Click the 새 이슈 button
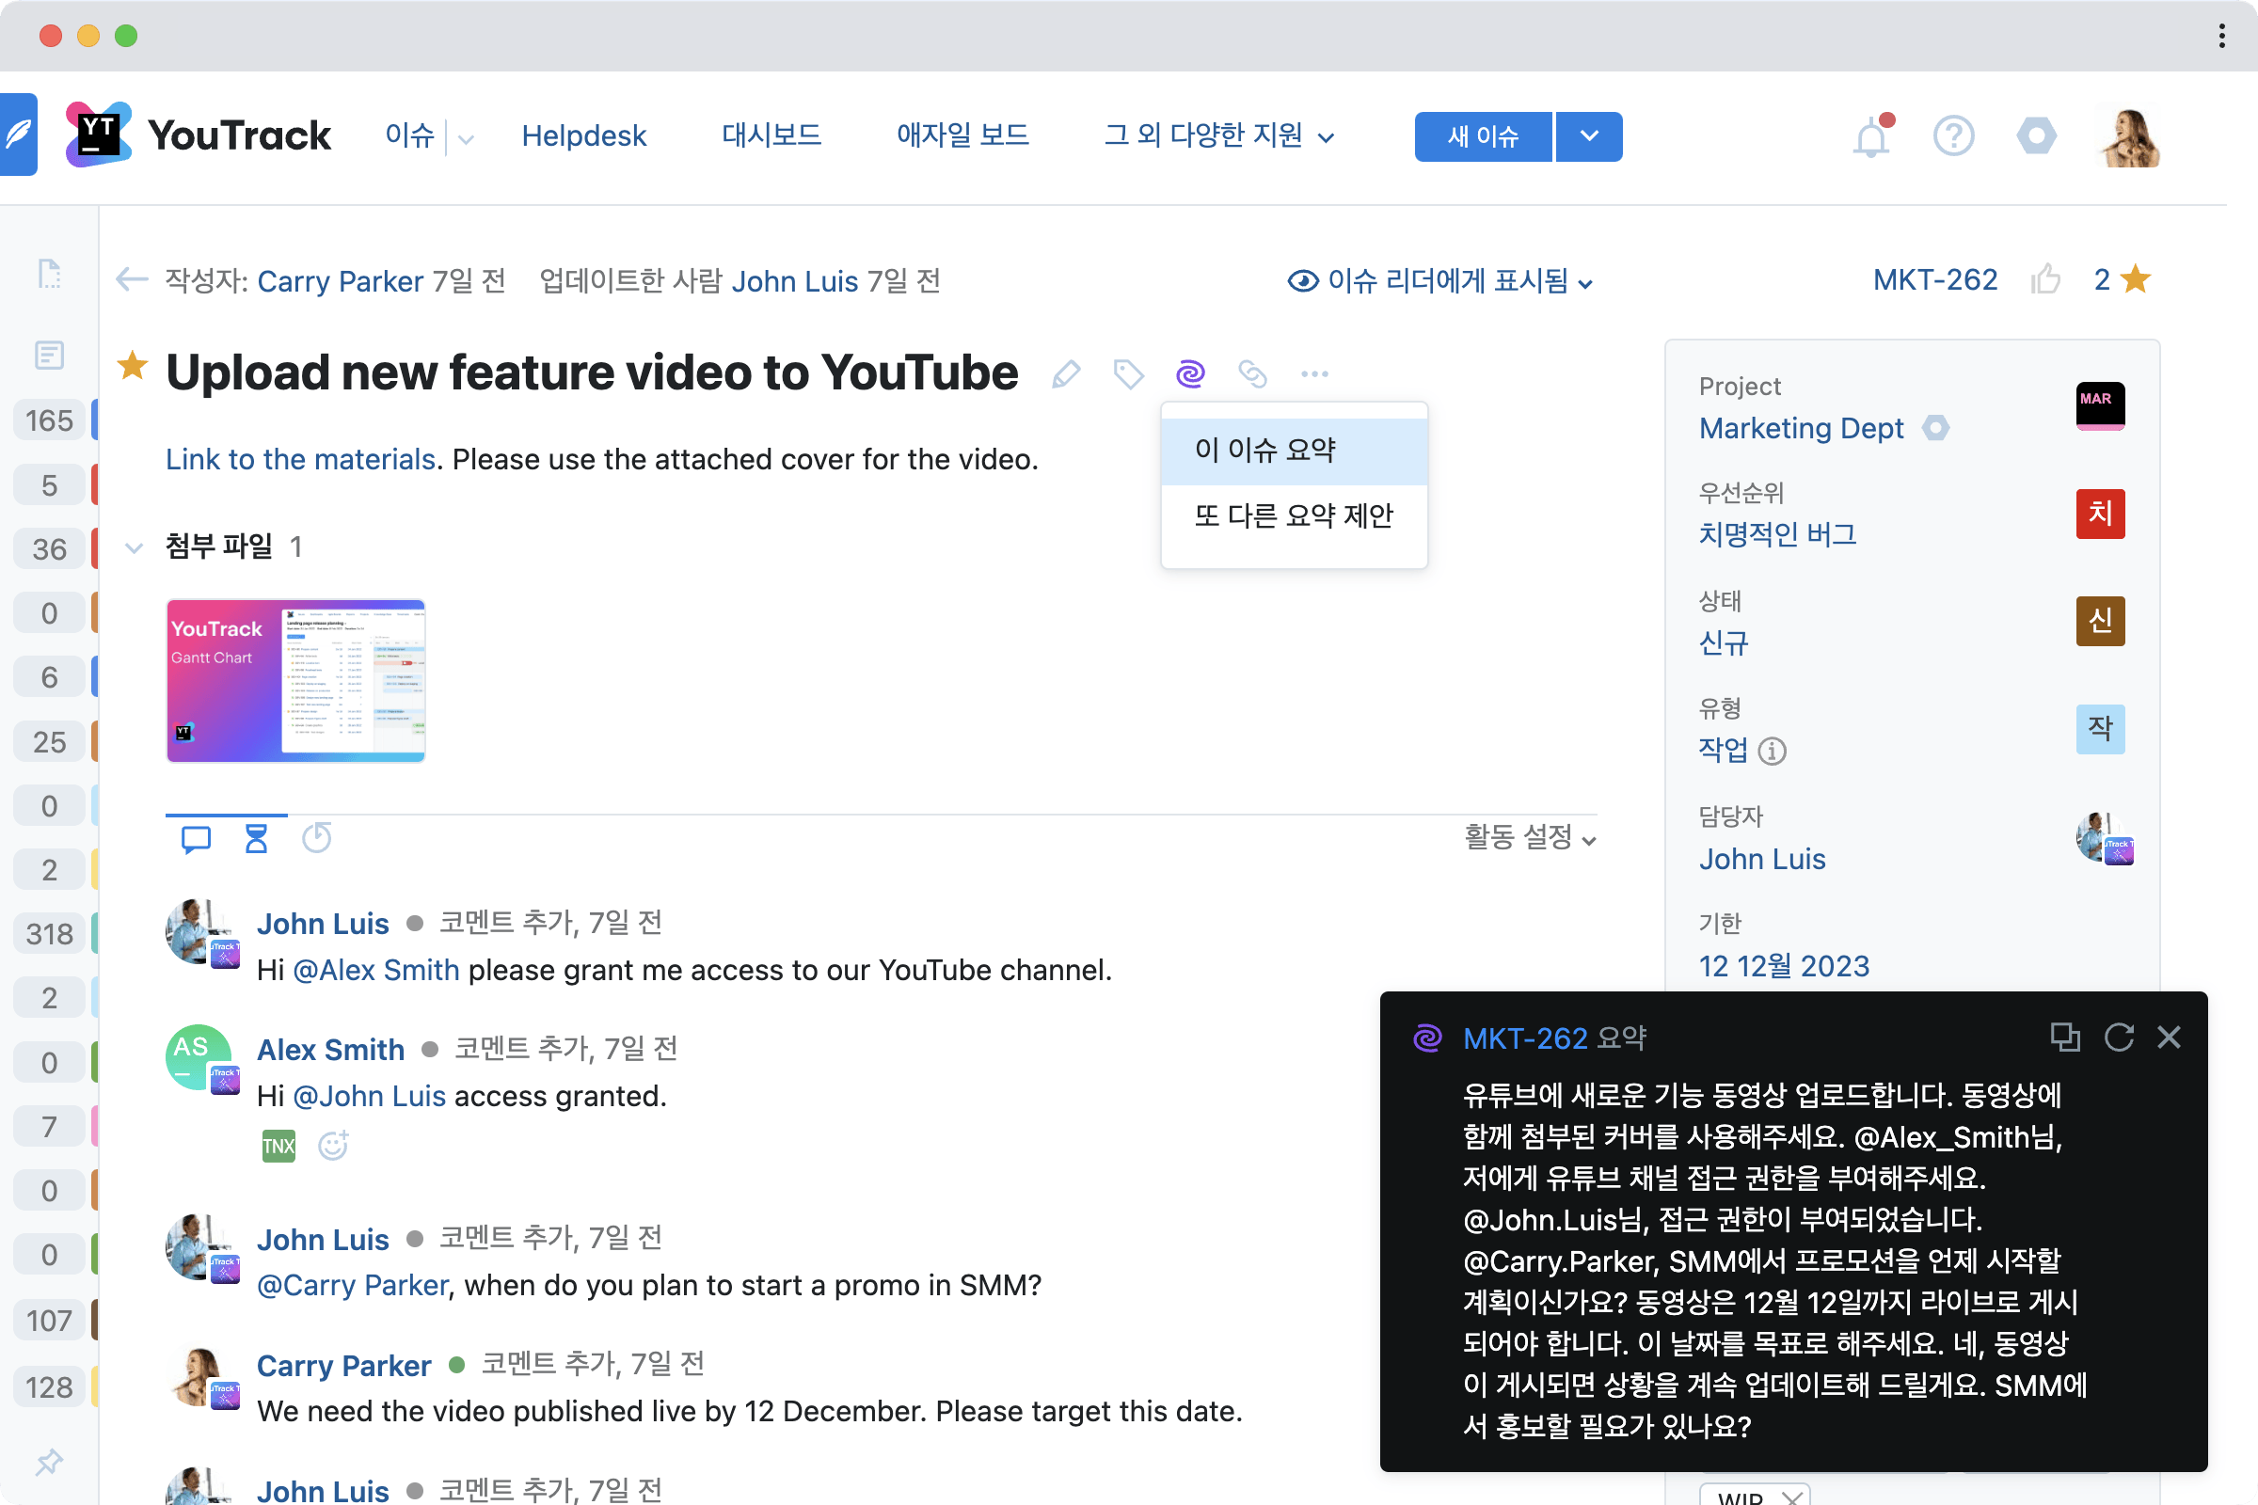 pos(1483,136)
